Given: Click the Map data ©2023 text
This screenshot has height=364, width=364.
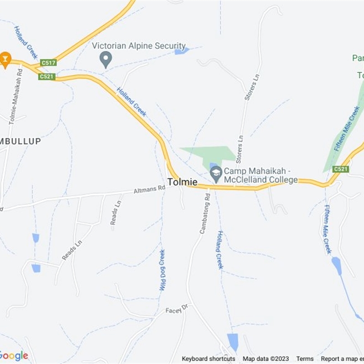Looking at the screenshot, I should click(266, 359).
